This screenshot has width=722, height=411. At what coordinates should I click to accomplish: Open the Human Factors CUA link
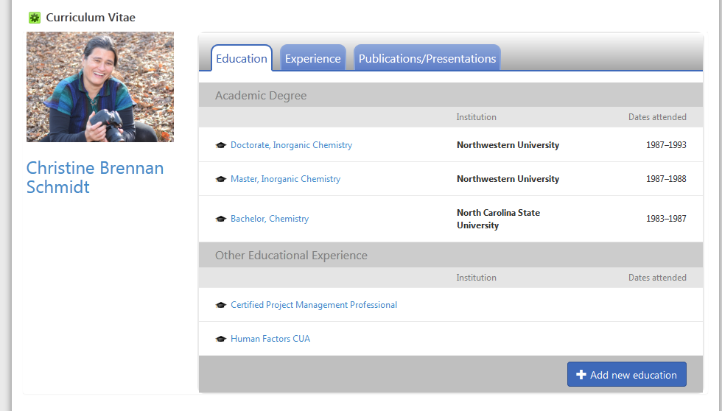(x=270, y=339)
